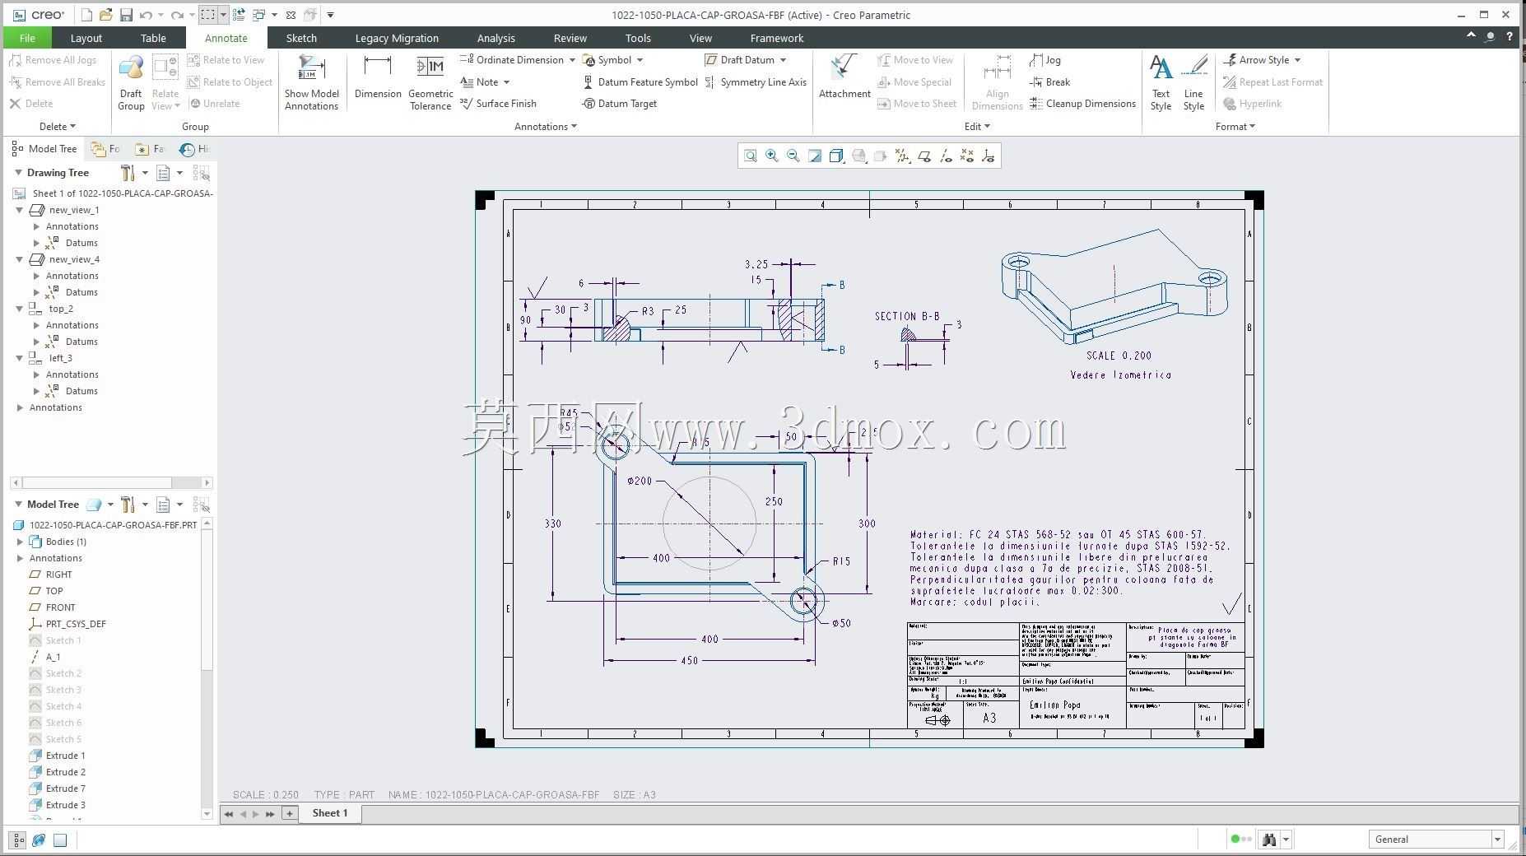The image size is (1526, 856).
Task: Open the File menu
Action: pos(27,38)
